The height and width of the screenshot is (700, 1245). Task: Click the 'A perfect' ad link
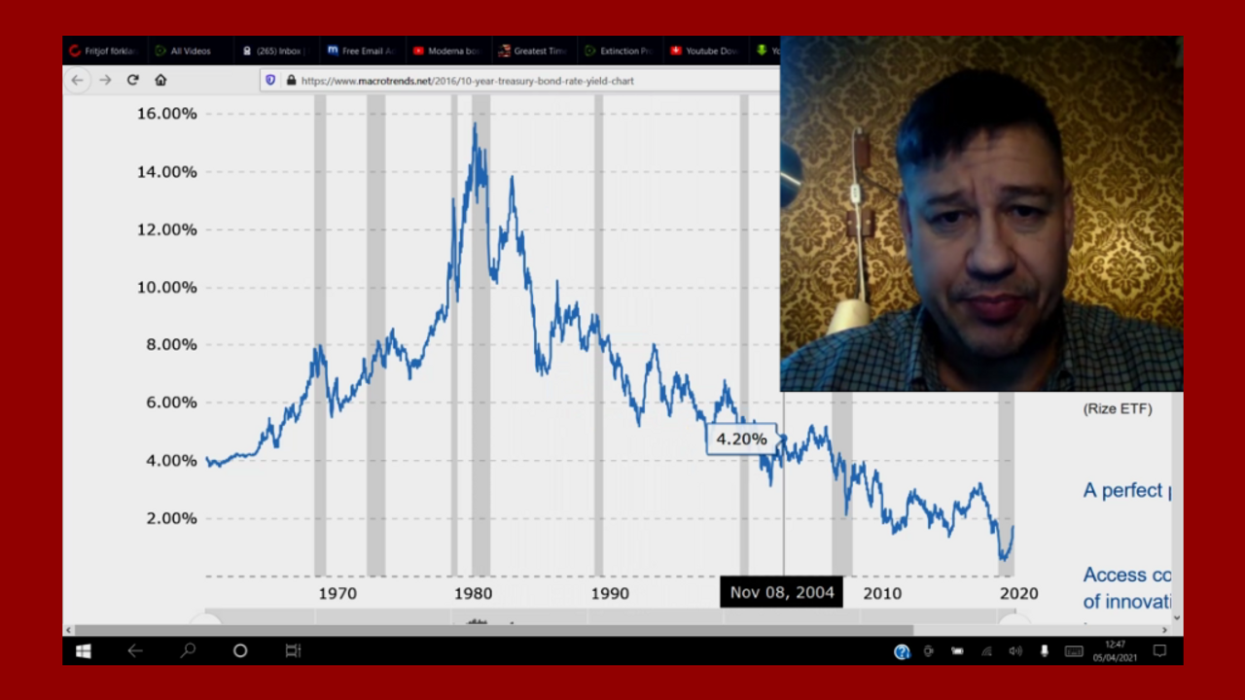coord(1126,491)
